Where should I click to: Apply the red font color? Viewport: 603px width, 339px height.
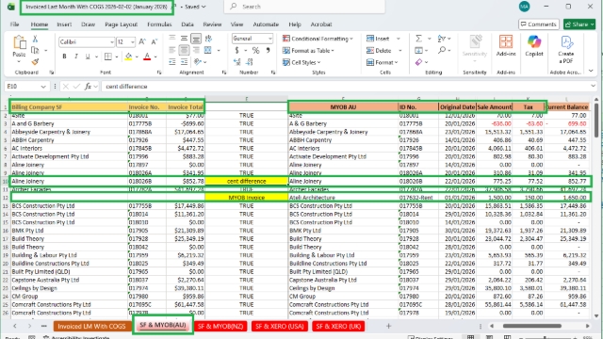147,56
